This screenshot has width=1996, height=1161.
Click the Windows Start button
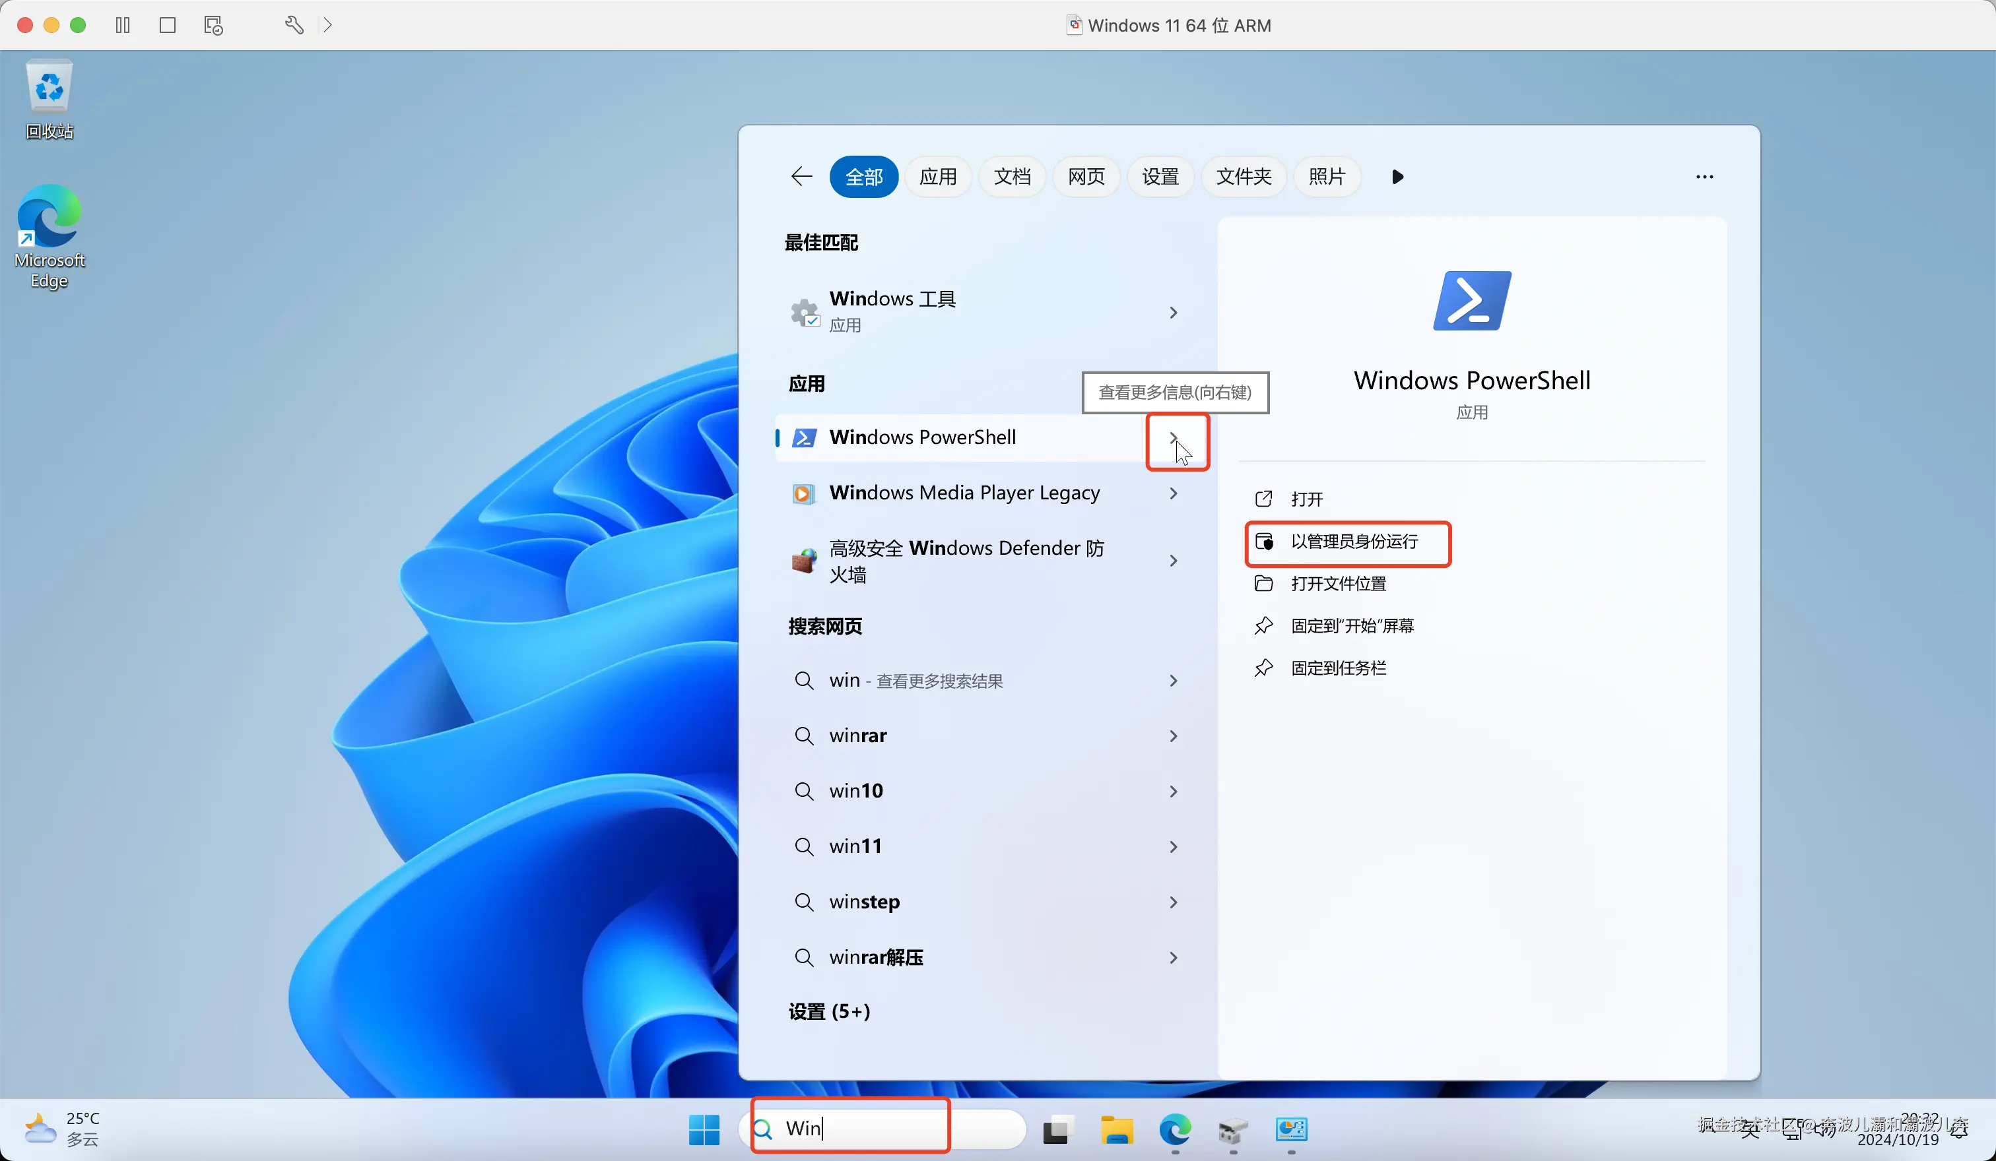click(704, 1129)
